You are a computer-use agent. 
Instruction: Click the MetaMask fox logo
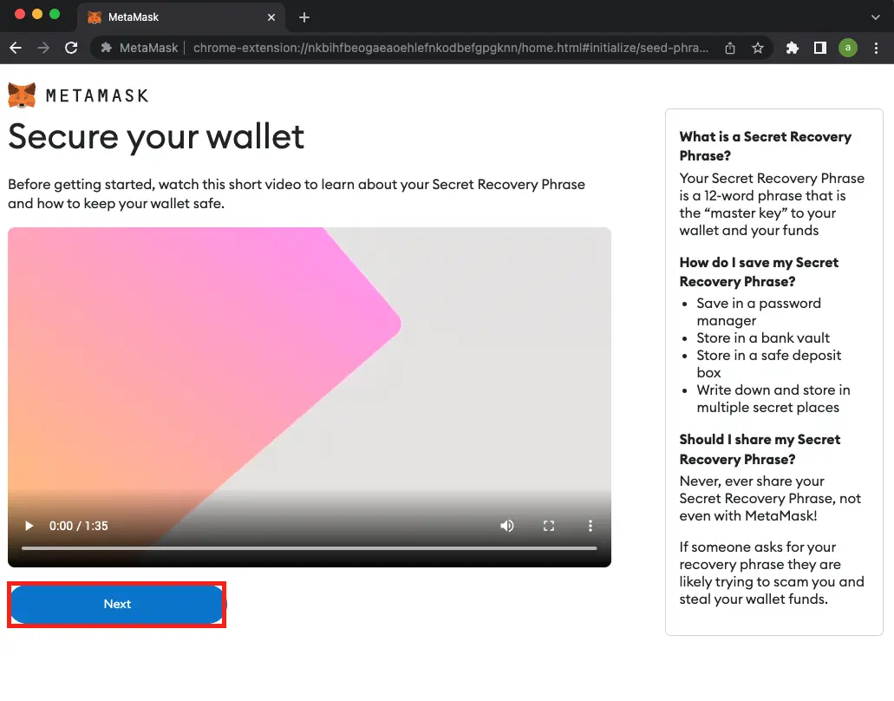(22, 95)
